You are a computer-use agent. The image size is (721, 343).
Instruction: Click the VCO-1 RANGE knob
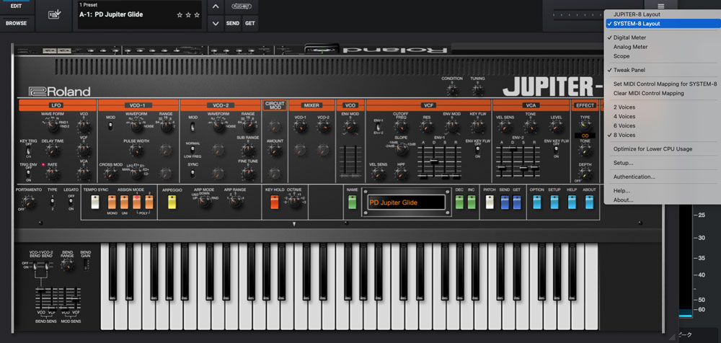click(x=166, y=125)
